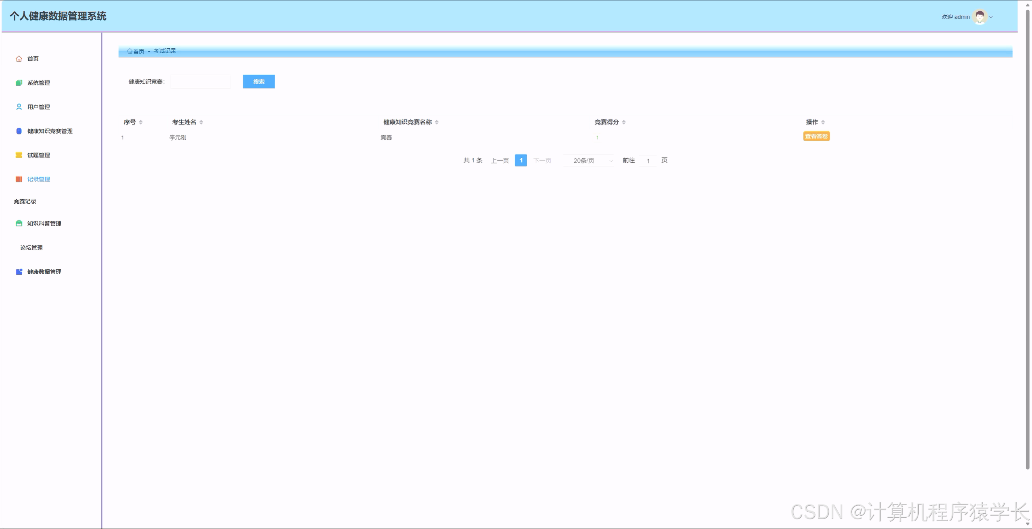The image size is (1032, 529).
Task: Click the green system management icon
Action: (x=19, y=83)
